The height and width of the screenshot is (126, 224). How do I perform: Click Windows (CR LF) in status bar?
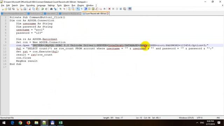coord(186,118)
